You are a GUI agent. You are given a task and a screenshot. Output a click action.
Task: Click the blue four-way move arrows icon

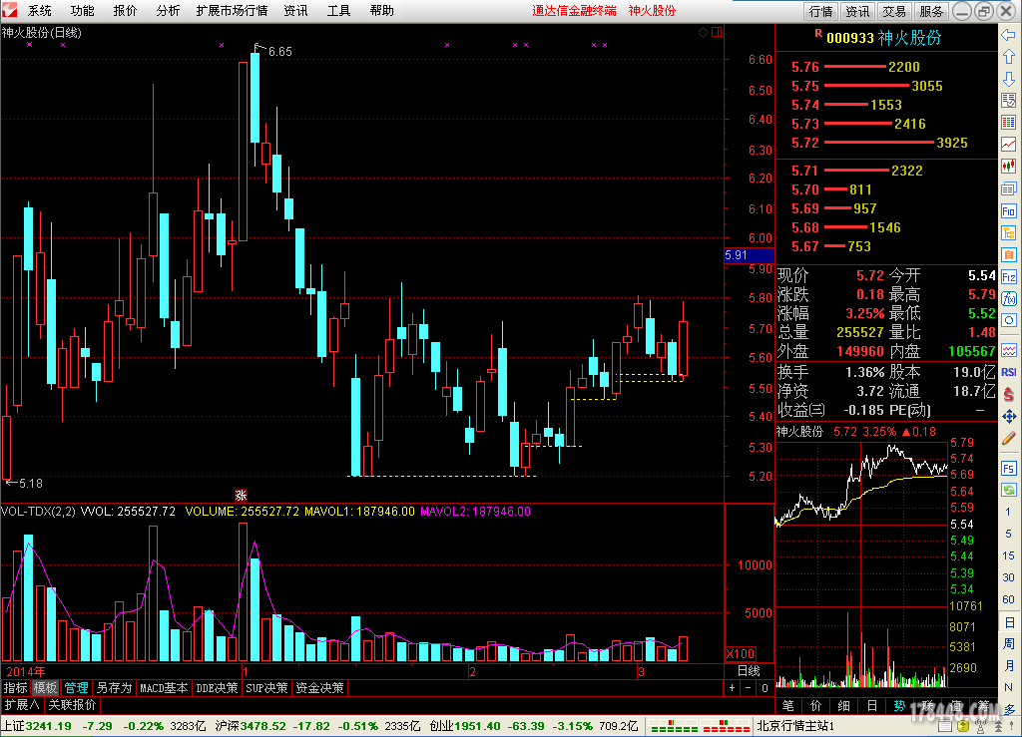(x=1008, y=416)
